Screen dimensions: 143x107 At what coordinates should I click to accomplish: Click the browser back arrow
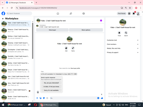click(3, 8)
